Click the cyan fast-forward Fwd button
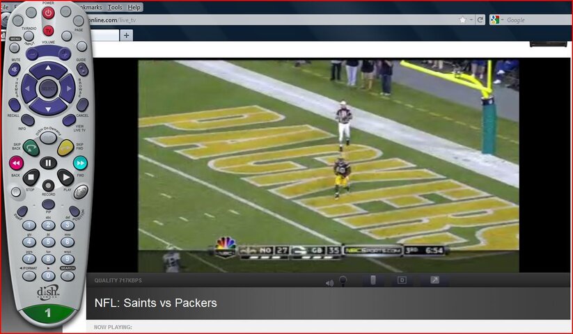Image resolution: width=573 pixels, height=334 pixels. coord(80,163)
